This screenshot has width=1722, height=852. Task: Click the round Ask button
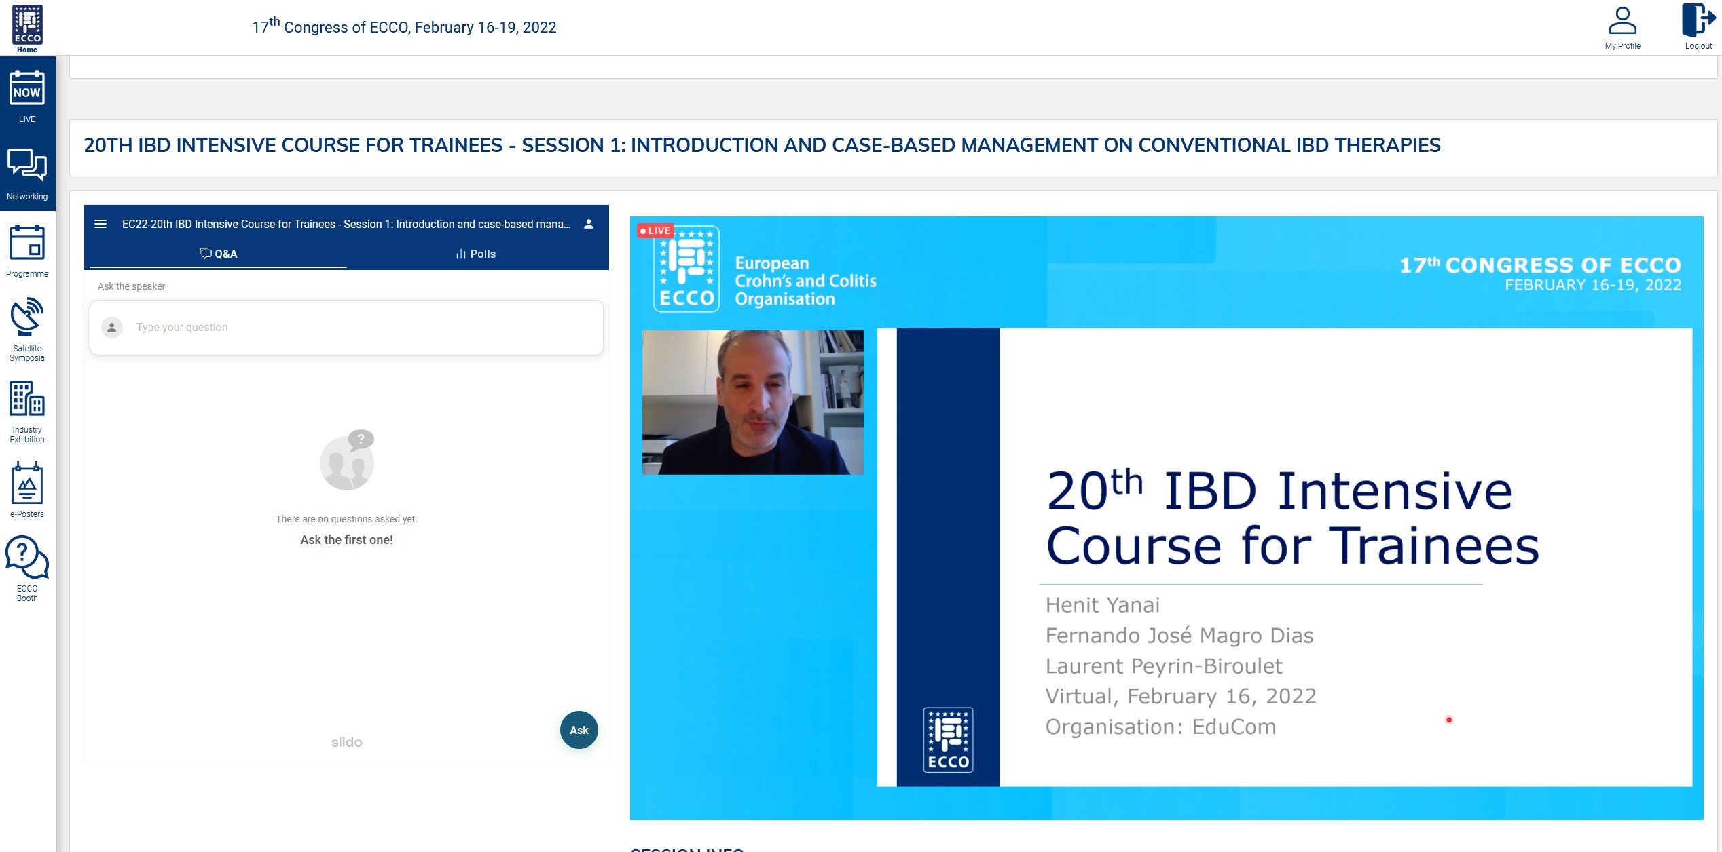579,730
